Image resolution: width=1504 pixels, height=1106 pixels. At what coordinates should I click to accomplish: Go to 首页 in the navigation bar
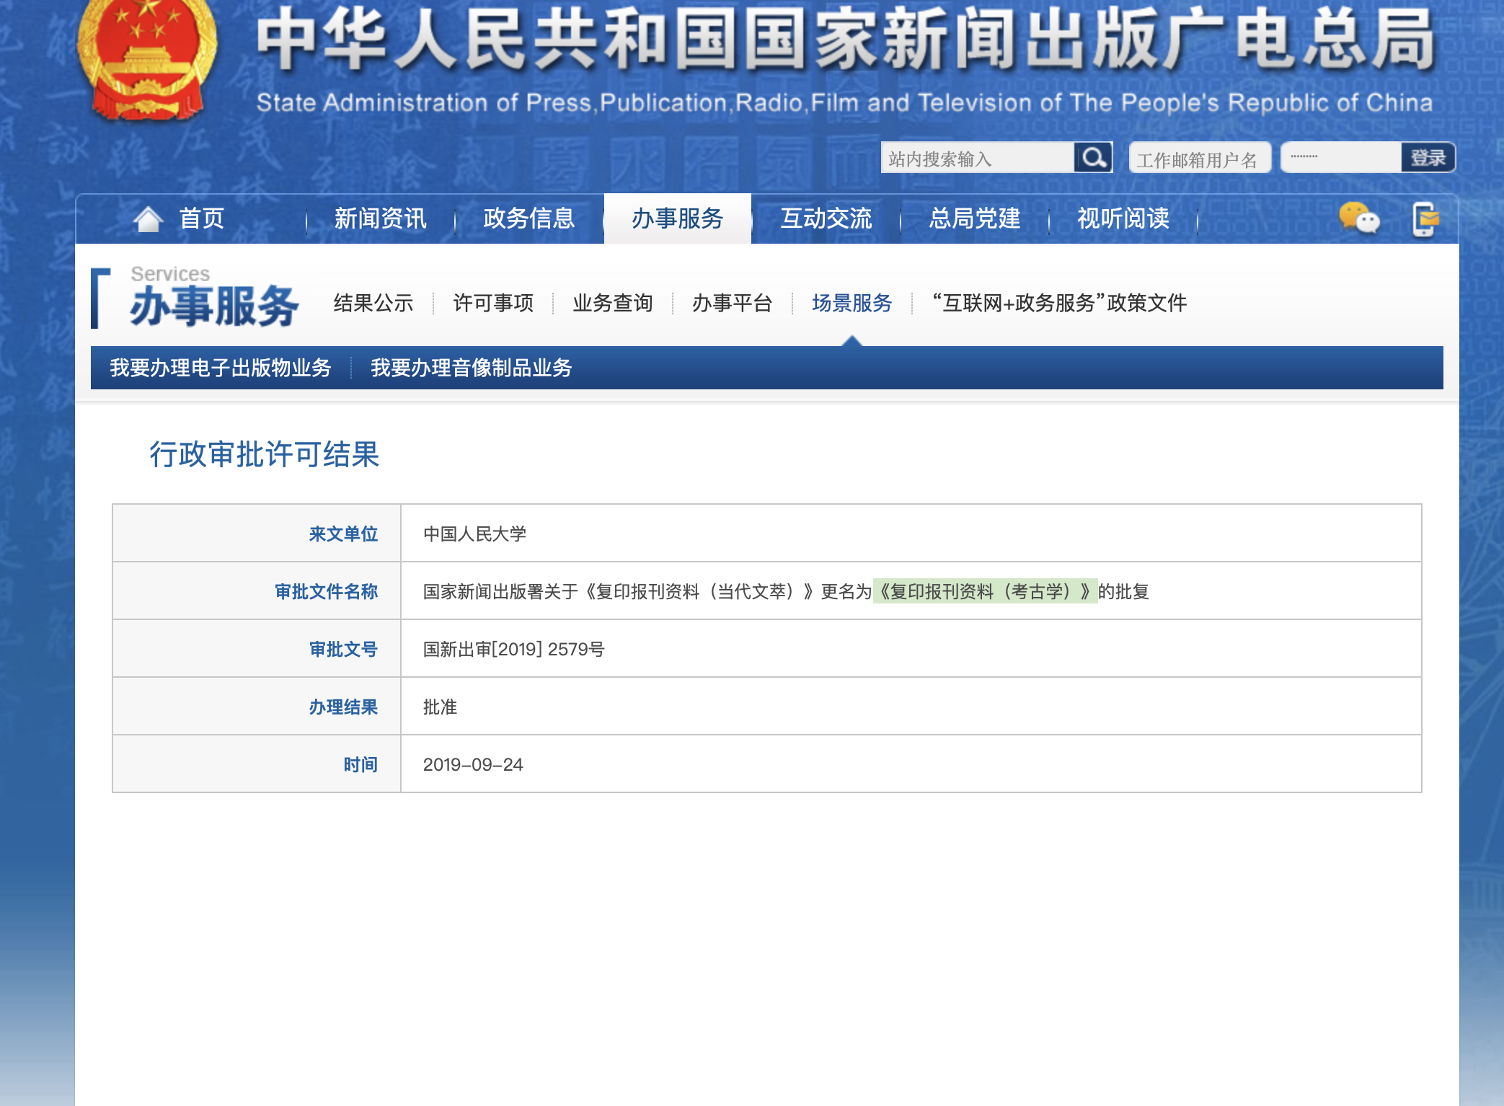tap(201, 218)
